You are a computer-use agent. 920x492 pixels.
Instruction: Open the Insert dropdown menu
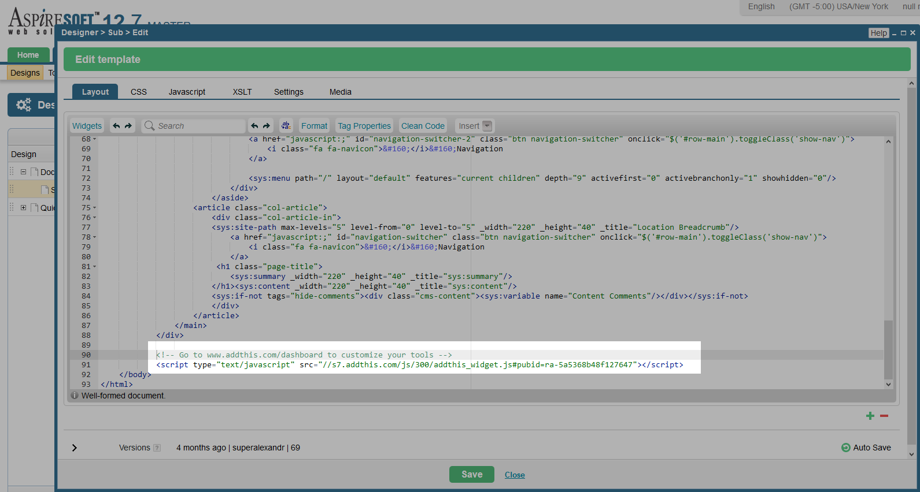click(x=475, y=126)
